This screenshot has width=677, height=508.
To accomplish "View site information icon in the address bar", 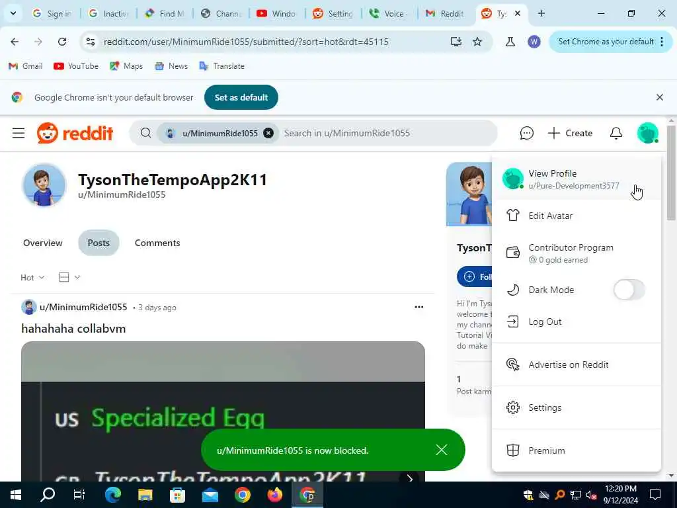I will [91, 42].
